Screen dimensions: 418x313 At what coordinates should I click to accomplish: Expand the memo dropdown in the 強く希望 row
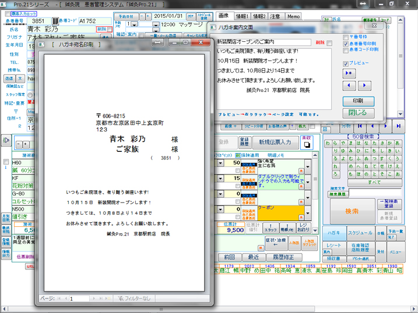click(x=308, y=167)
